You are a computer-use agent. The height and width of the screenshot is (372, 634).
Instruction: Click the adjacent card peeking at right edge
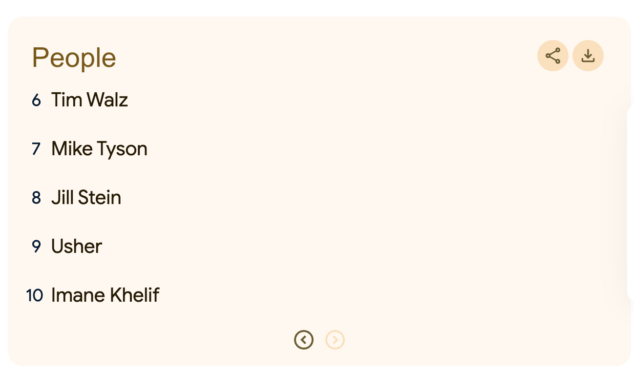point(630,203)
